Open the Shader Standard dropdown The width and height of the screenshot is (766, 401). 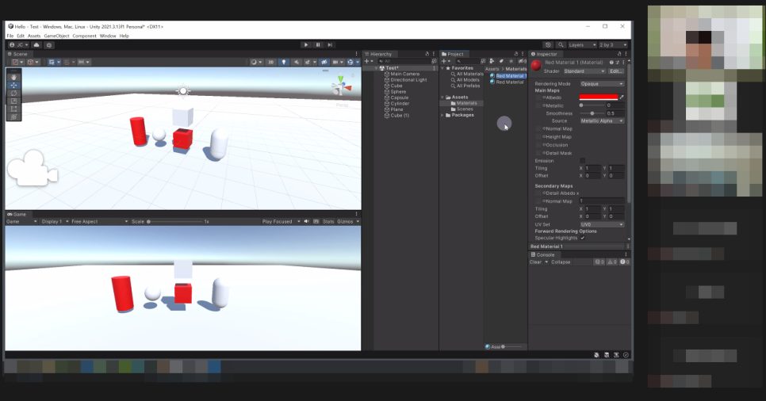click(x=584, y=71)
